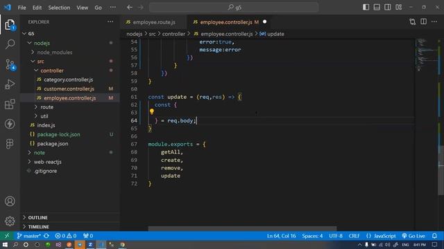Image resolution: width=444 pixels, height=249 pixels.
Task: Toggle Primary Side Bar visibility
Action: pyautogui.click(x=366, y=8)
